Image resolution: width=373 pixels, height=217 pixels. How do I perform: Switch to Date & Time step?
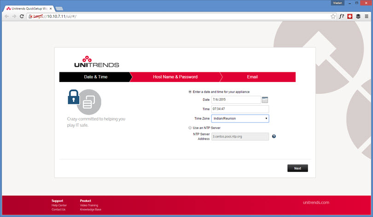click(95, 77)
